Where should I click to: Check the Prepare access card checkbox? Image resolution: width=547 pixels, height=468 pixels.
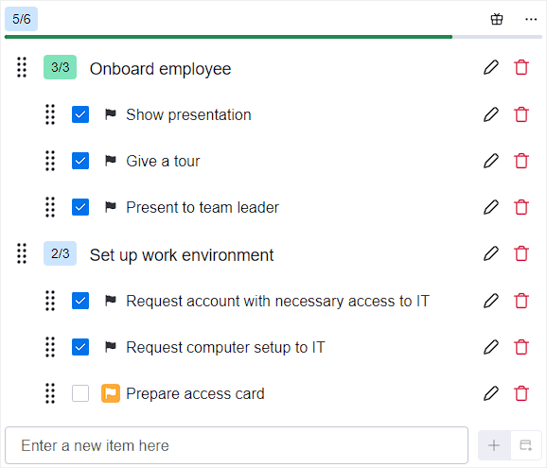(80, 393)
